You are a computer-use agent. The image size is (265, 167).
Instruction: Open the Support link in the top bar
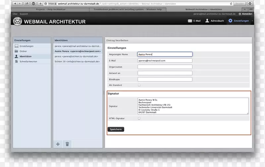(x=24, y=14)
